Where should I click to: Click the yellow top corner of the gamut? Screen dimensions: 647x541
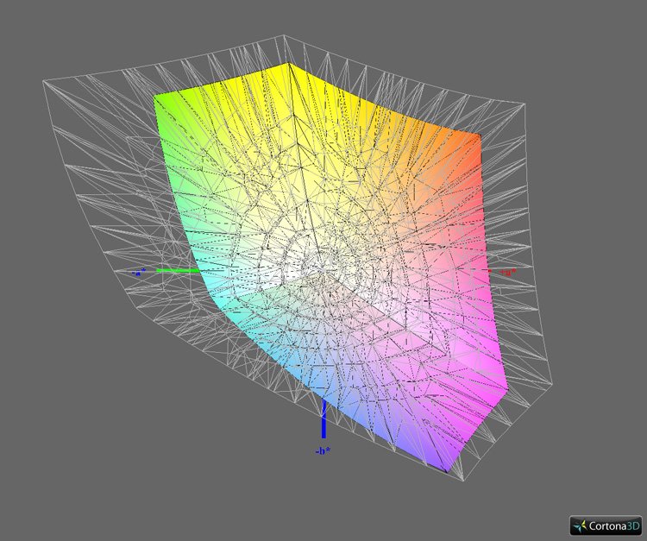(289, 66)
